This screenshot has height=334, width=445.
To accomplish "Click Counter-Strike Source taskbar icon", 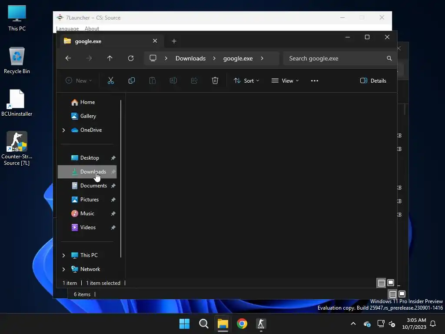I will (x=261, y=324).
